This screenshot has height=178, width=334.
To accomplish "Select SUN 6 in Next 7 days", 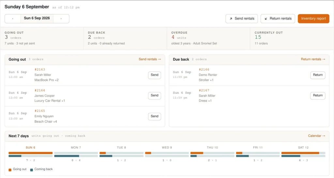I will [x=30, y=148].
